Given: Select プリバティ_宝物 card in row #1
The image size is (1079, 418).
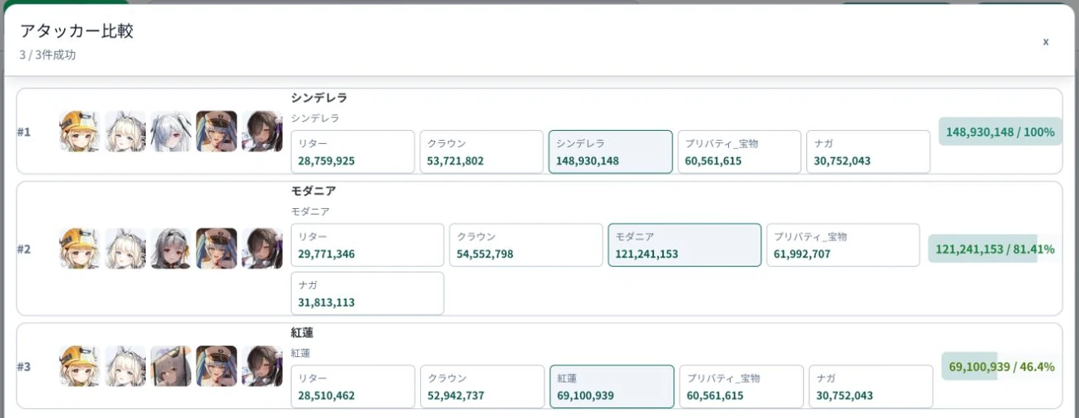Looking at the screenshot, I should pyautogui.click(x=739, y=152).
